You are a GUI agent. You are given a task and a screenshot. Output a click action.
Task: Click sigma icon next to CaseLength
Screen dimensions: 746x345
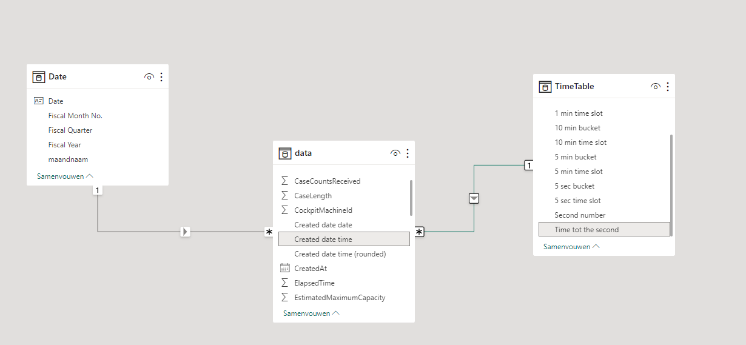tap(284, 196)
